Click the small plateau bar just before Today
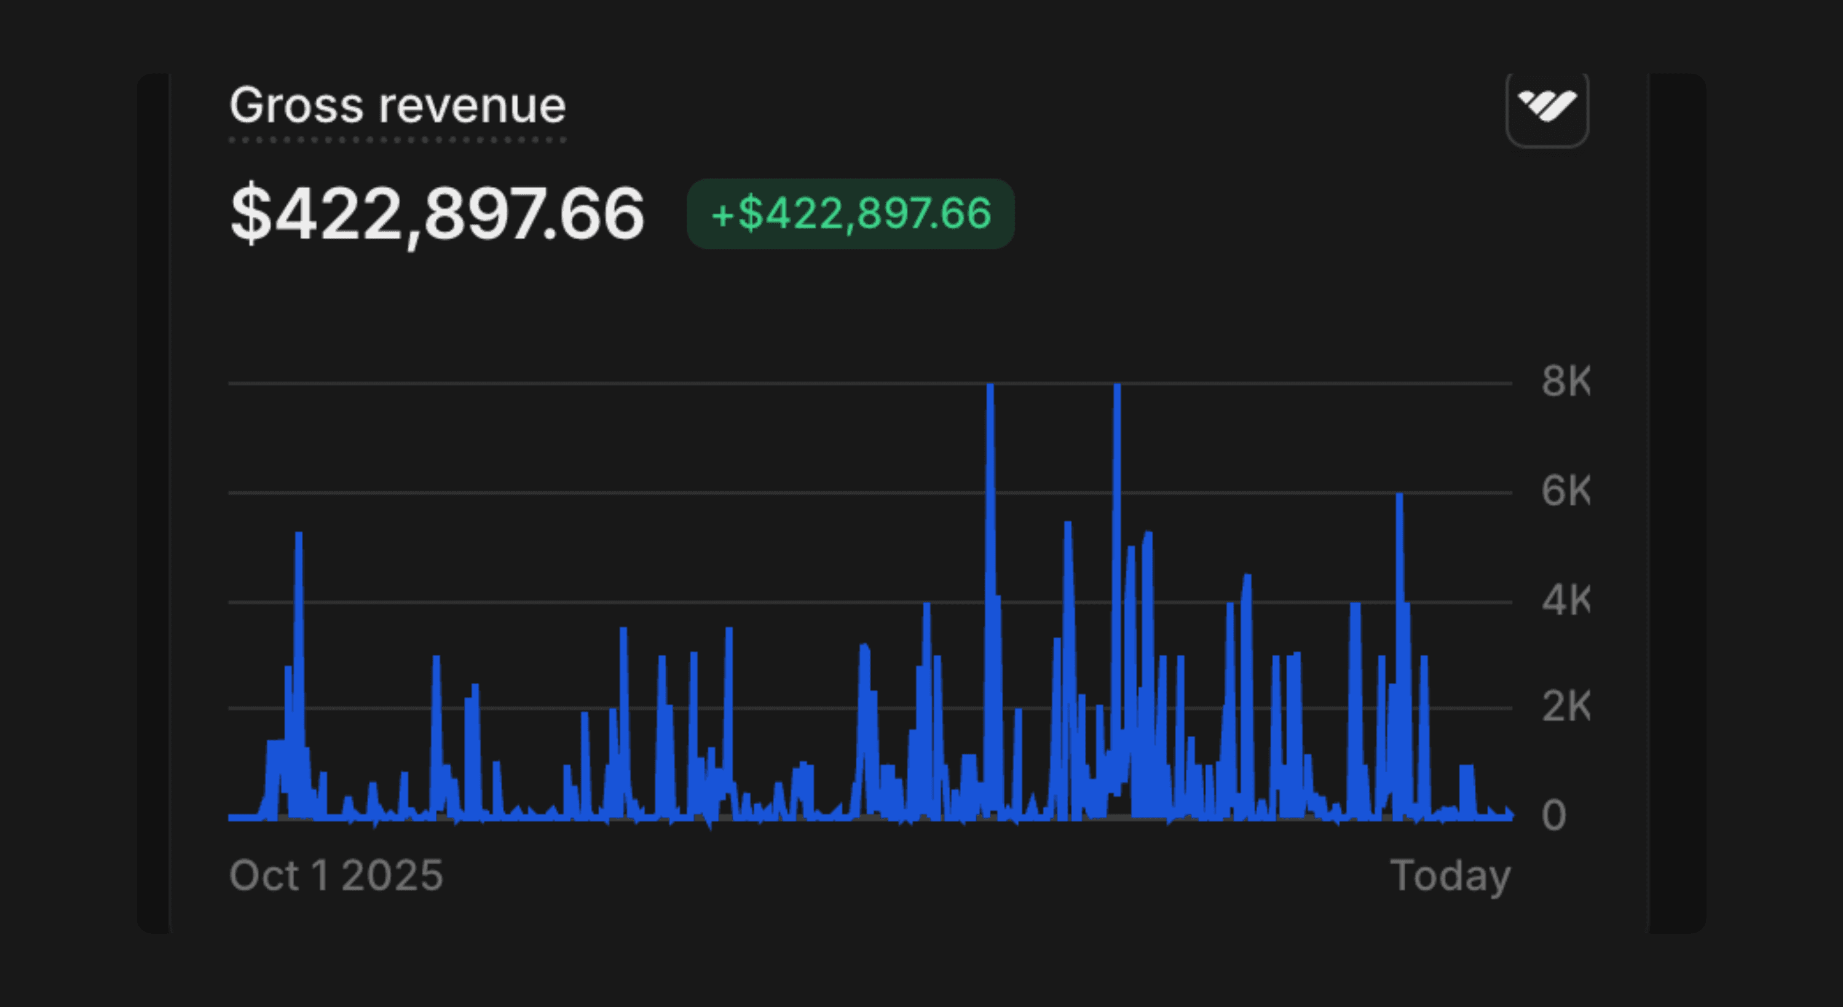This screenshot has width=1843, height=1007. pyautogui.click(x=1467, y=788)
